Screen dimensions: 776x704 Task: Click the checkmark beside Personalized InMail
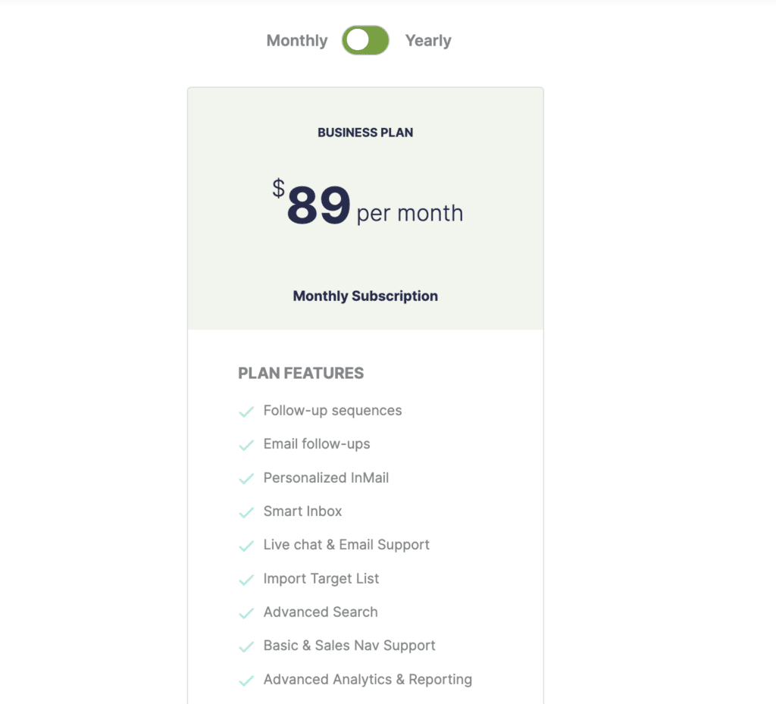click(x=246, y=479)
